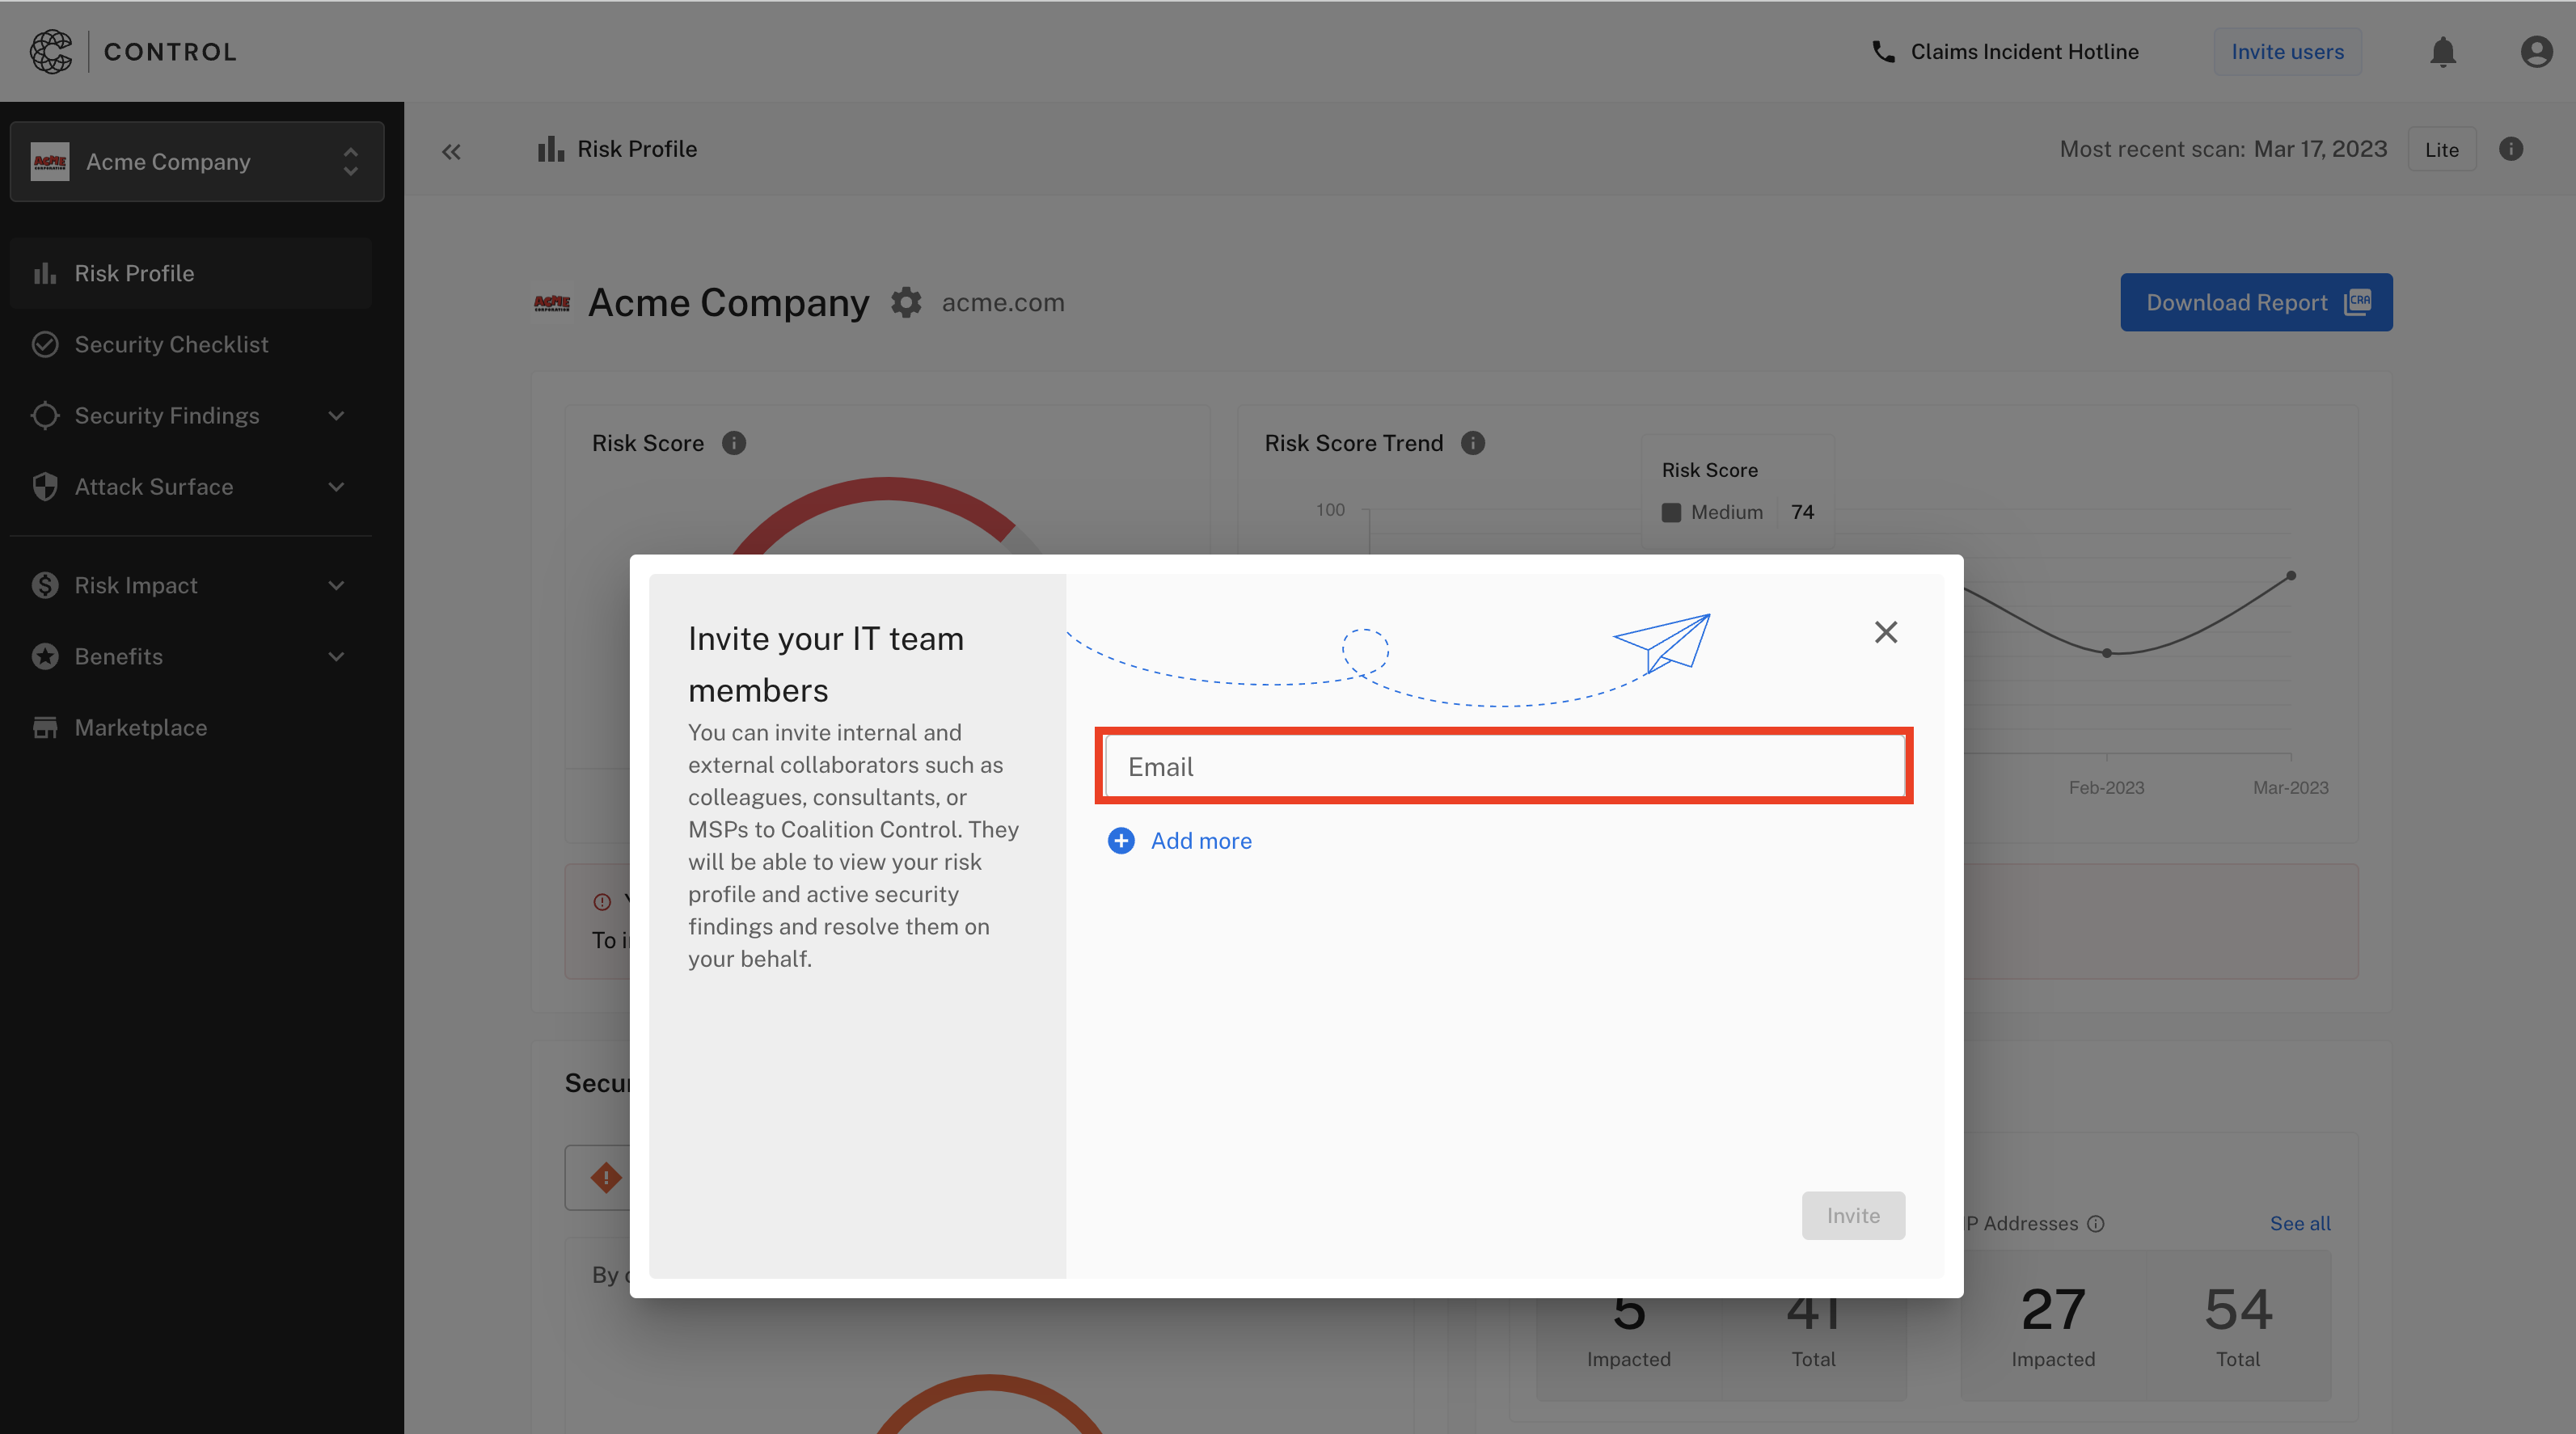Click the Medium risk score legend swatch

[x=1671, y=512]
